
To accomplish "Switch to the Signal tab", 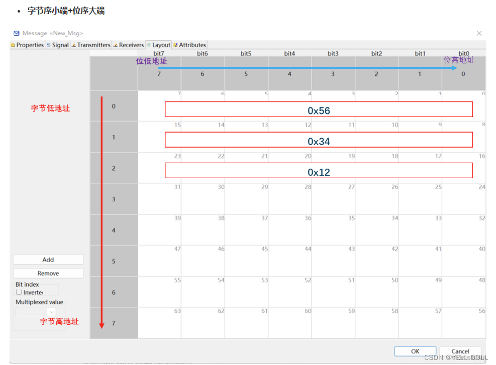I will (58, 45).
